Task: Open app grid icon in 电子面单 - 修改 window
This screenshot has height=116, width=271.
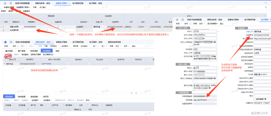Action: (183, 20)
